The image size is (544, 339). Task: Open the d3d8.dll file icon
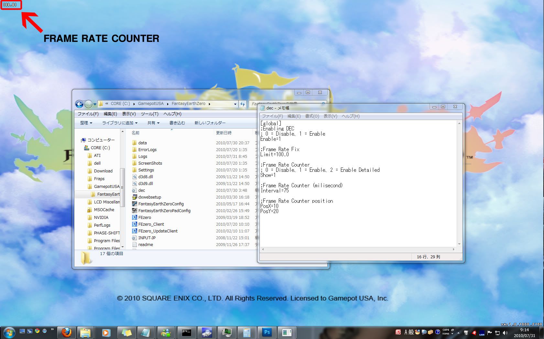pyautogui.click(x=135, y=177)
